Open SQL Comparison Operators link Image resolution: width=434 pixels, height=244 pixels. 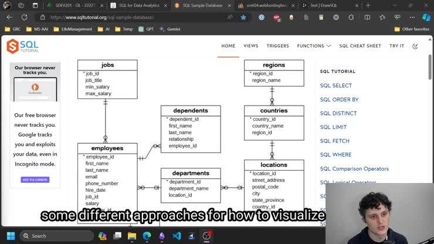click(x=354, y=169)
